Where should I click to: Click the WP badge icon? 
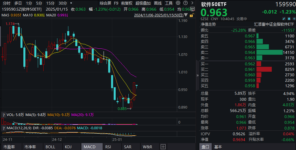(x=192, y=9)
